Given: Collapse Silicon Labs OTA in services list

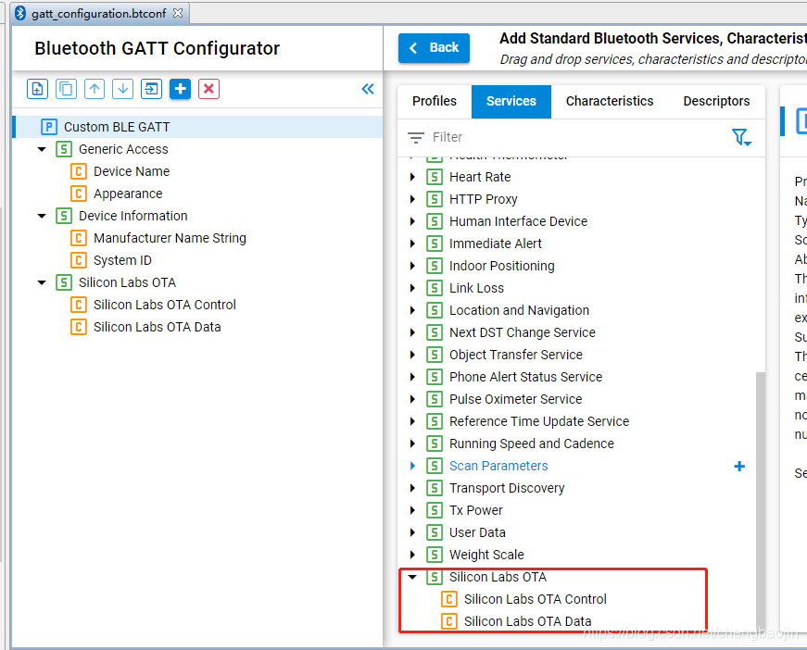Looking at the screenshot, I should 412,577.
